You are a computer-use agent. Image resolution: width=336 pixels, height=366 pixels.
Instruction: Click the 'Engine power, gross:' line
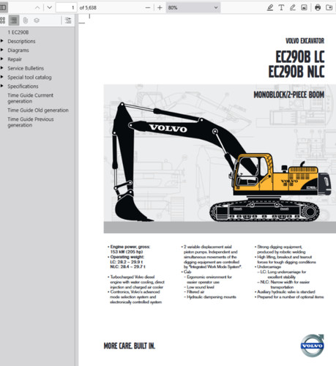pyautogui.click(x=130, y=247)
